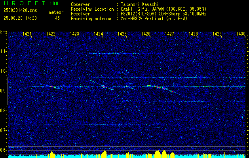Click the HROFFT program title text
249x158 pixels.
tap(25, 3)
